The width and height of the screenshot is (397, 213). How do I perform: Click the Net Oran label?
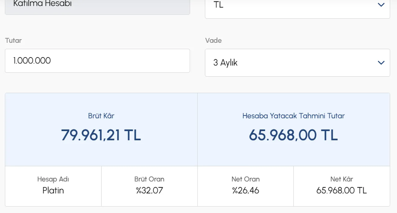tap(245, 179)
